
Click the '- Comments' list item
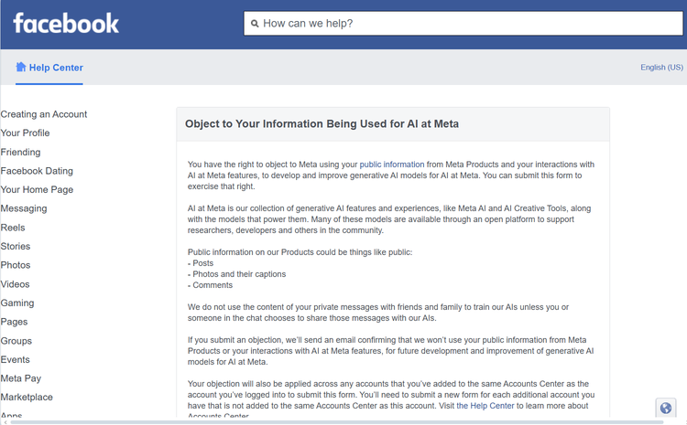pyautogui.click(x=211, y=285)
